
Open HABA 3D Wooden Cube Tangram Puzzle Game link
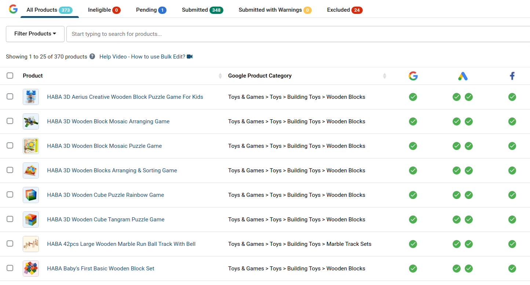[106, 220]
